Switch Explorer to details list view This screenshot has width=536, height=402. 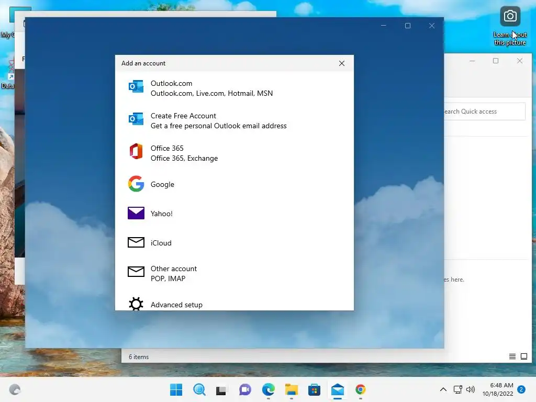coord(512,356)
